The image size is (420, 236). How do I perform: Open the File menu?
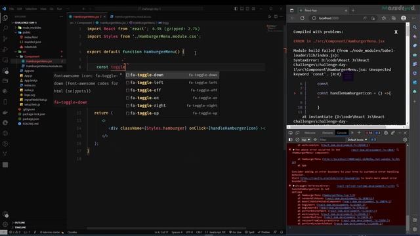point(12,9)
